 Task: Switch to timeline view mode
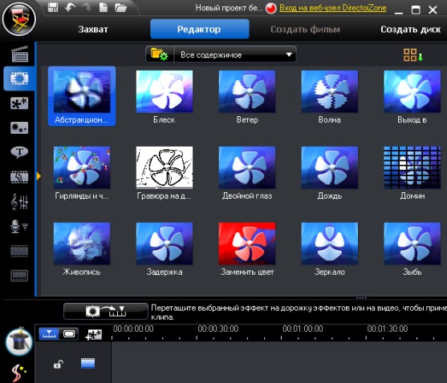click(x=49, y=333)
